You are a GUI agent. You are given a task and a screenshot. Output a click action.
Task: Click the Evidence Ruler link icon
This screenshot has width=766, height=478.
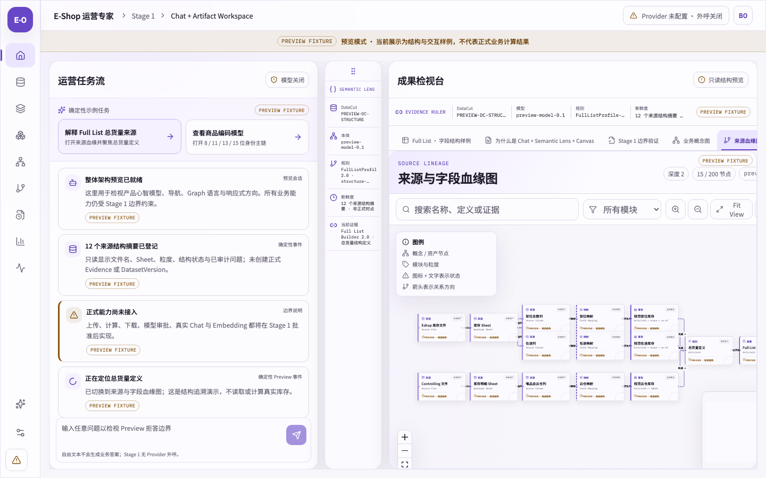point(399,112)
